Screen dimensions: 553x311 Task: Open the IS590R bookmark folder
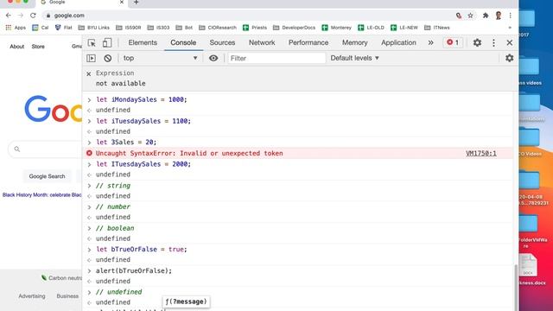[129, 28]
